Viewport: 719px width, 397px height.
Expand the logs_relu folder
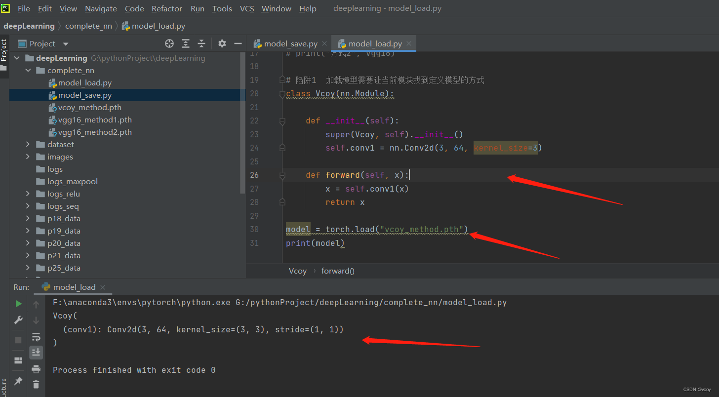tap(28, 194)
